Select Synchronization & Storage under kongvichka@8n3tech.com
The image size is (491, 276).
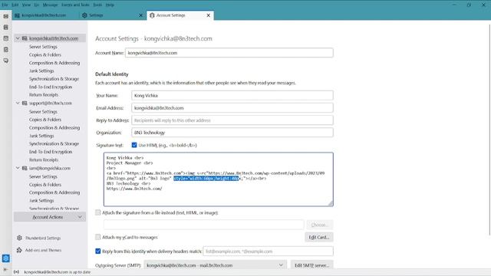click(x=54, y=79)
